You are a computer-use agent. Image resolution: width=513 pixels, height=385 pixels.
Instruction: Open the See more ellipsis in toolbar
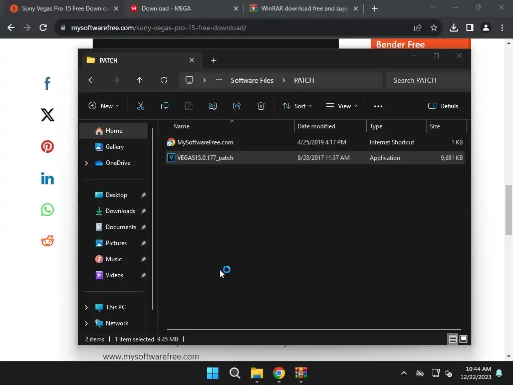(378, 106)
